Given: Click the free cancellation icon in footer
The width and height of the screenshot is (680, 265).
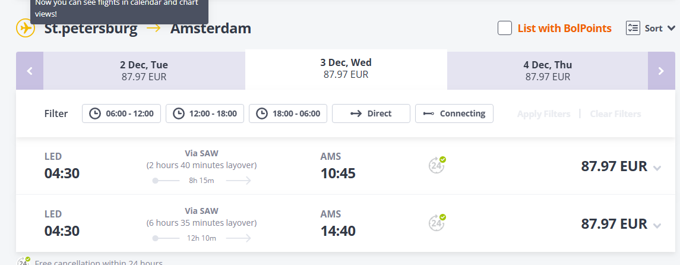Looking at the screenshot, I should [x=23, y=261].
